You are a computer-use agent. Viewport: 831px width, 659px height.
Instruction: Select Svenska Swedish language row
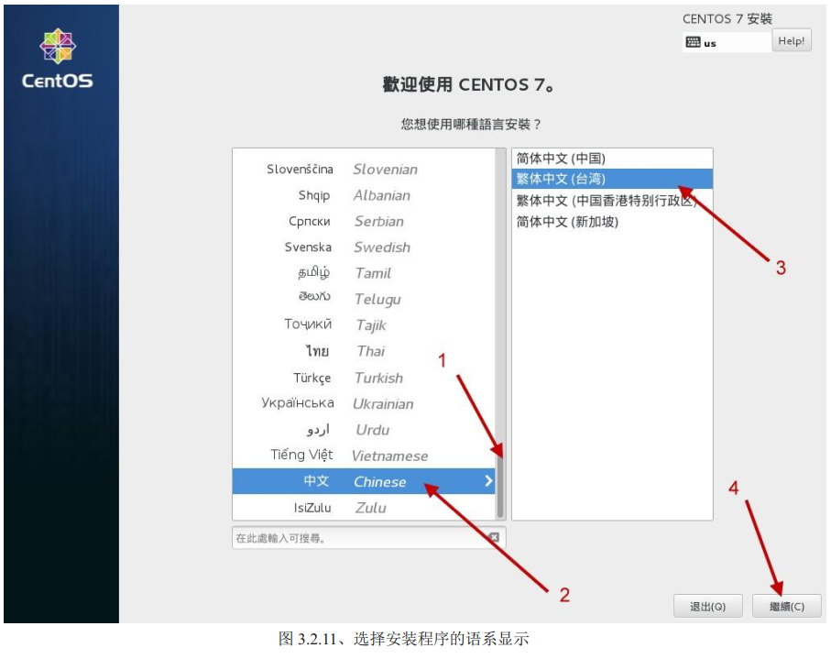click(364, 247)
